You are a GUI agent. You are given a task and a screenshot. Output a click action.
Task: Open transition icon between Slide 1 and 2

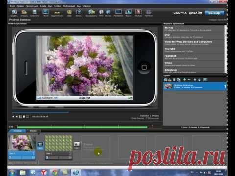coord(40,146)
